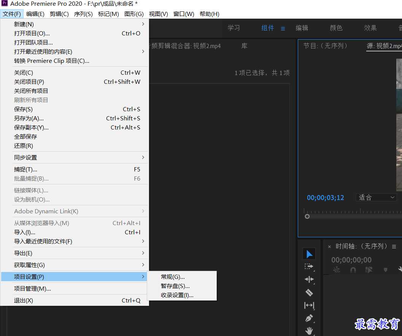Select 项目设置(P) menu entry
Viewport: 402px width, 336px height.
[x=74, y=277]
